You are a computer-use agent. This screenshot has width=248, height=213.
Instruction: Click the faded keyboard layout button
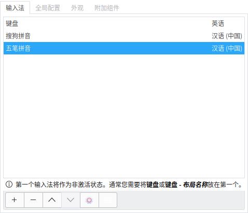click(108, 200)
